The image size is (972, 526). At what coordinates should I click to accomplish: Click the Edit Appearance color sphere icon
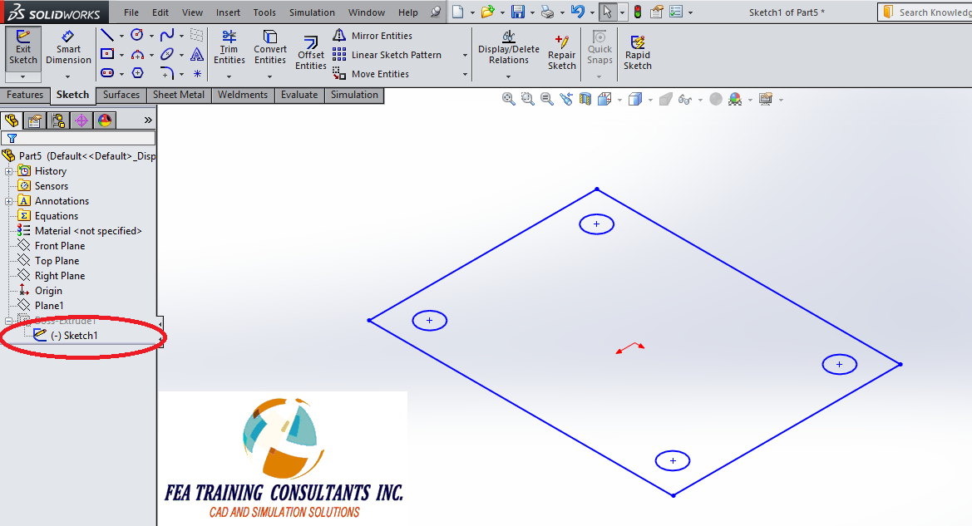click(735, 99)
